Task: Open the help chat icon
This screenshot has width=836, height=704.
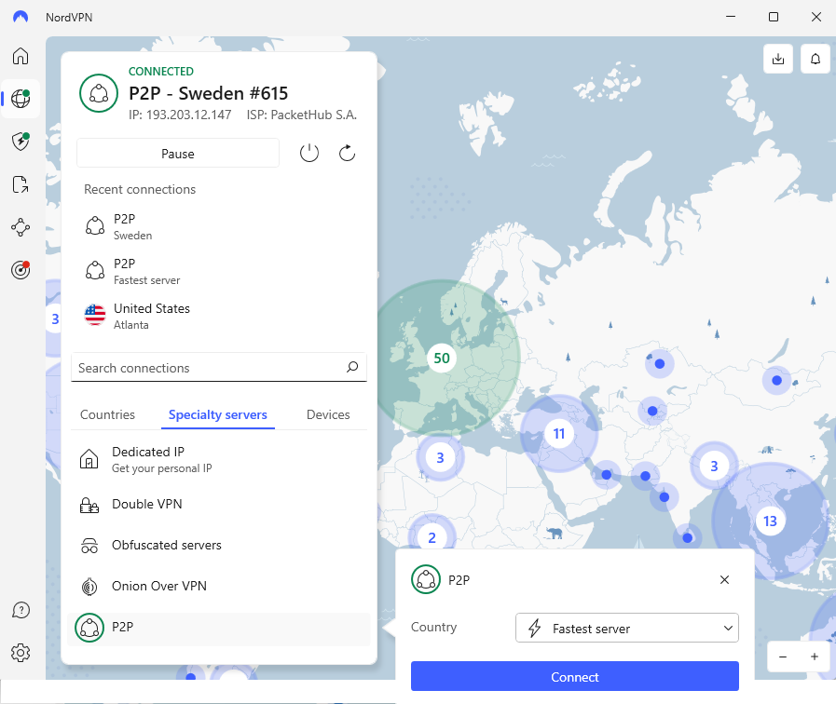Action: coord(21,610)
